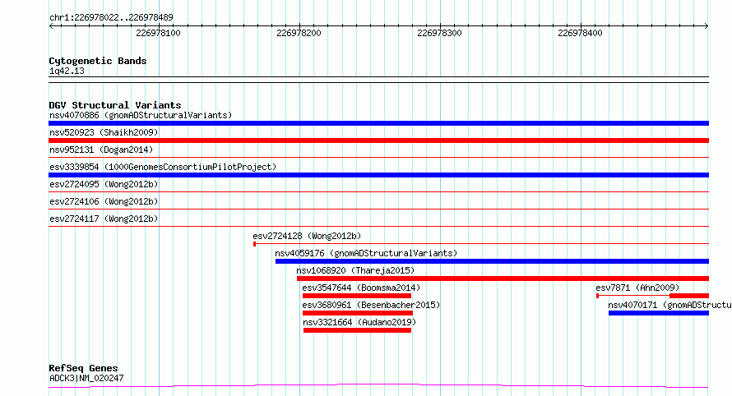Image resolution: width=732 pixels, height=396 pixels.
Task: Click esv3339854 1000GenomesConsortiumPilotProject label
Action: pyautogui.click(x=163, y=167)
